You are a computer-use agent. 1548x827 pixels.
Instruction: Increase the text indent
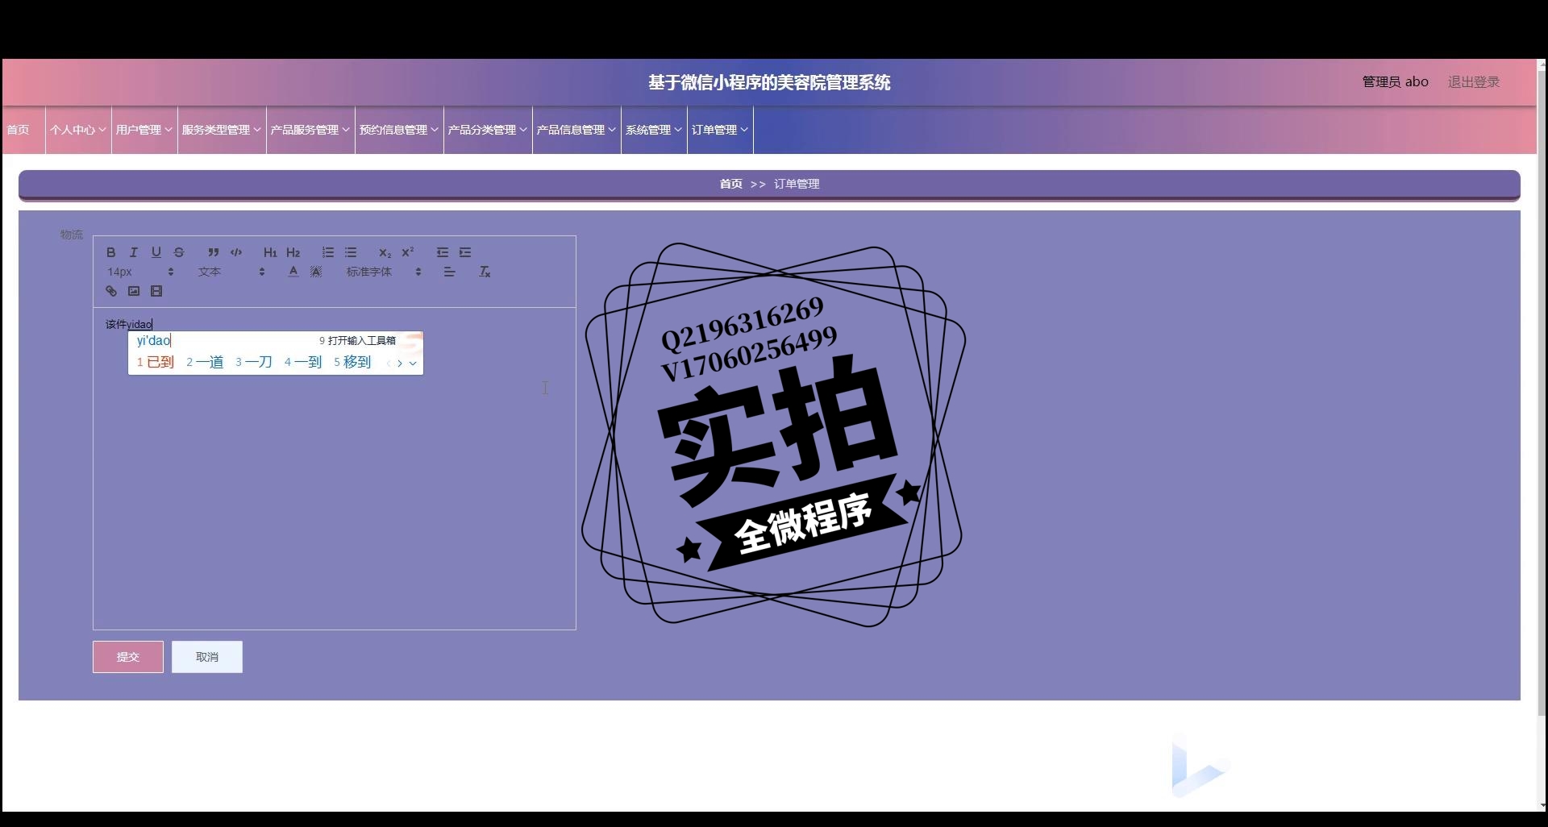click(465, 252)
